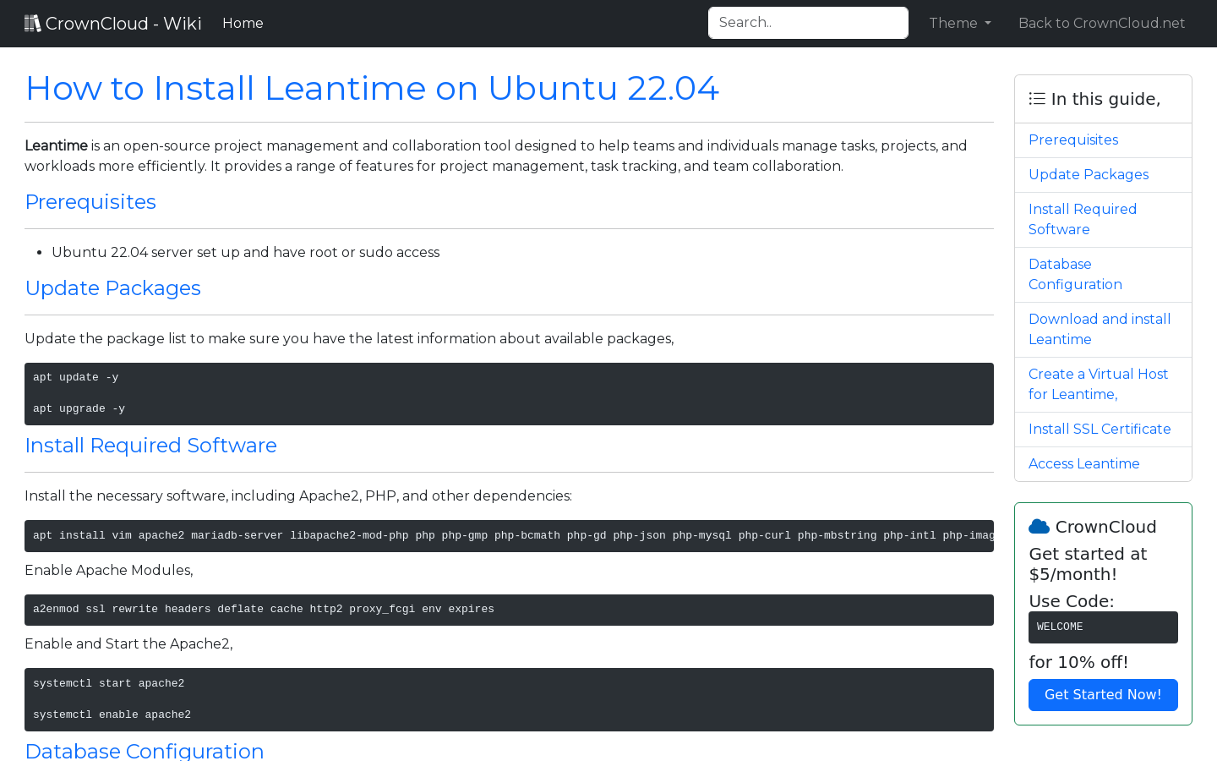
Task: Open Back to CrownCloud.net
Action: (1101, 23)
